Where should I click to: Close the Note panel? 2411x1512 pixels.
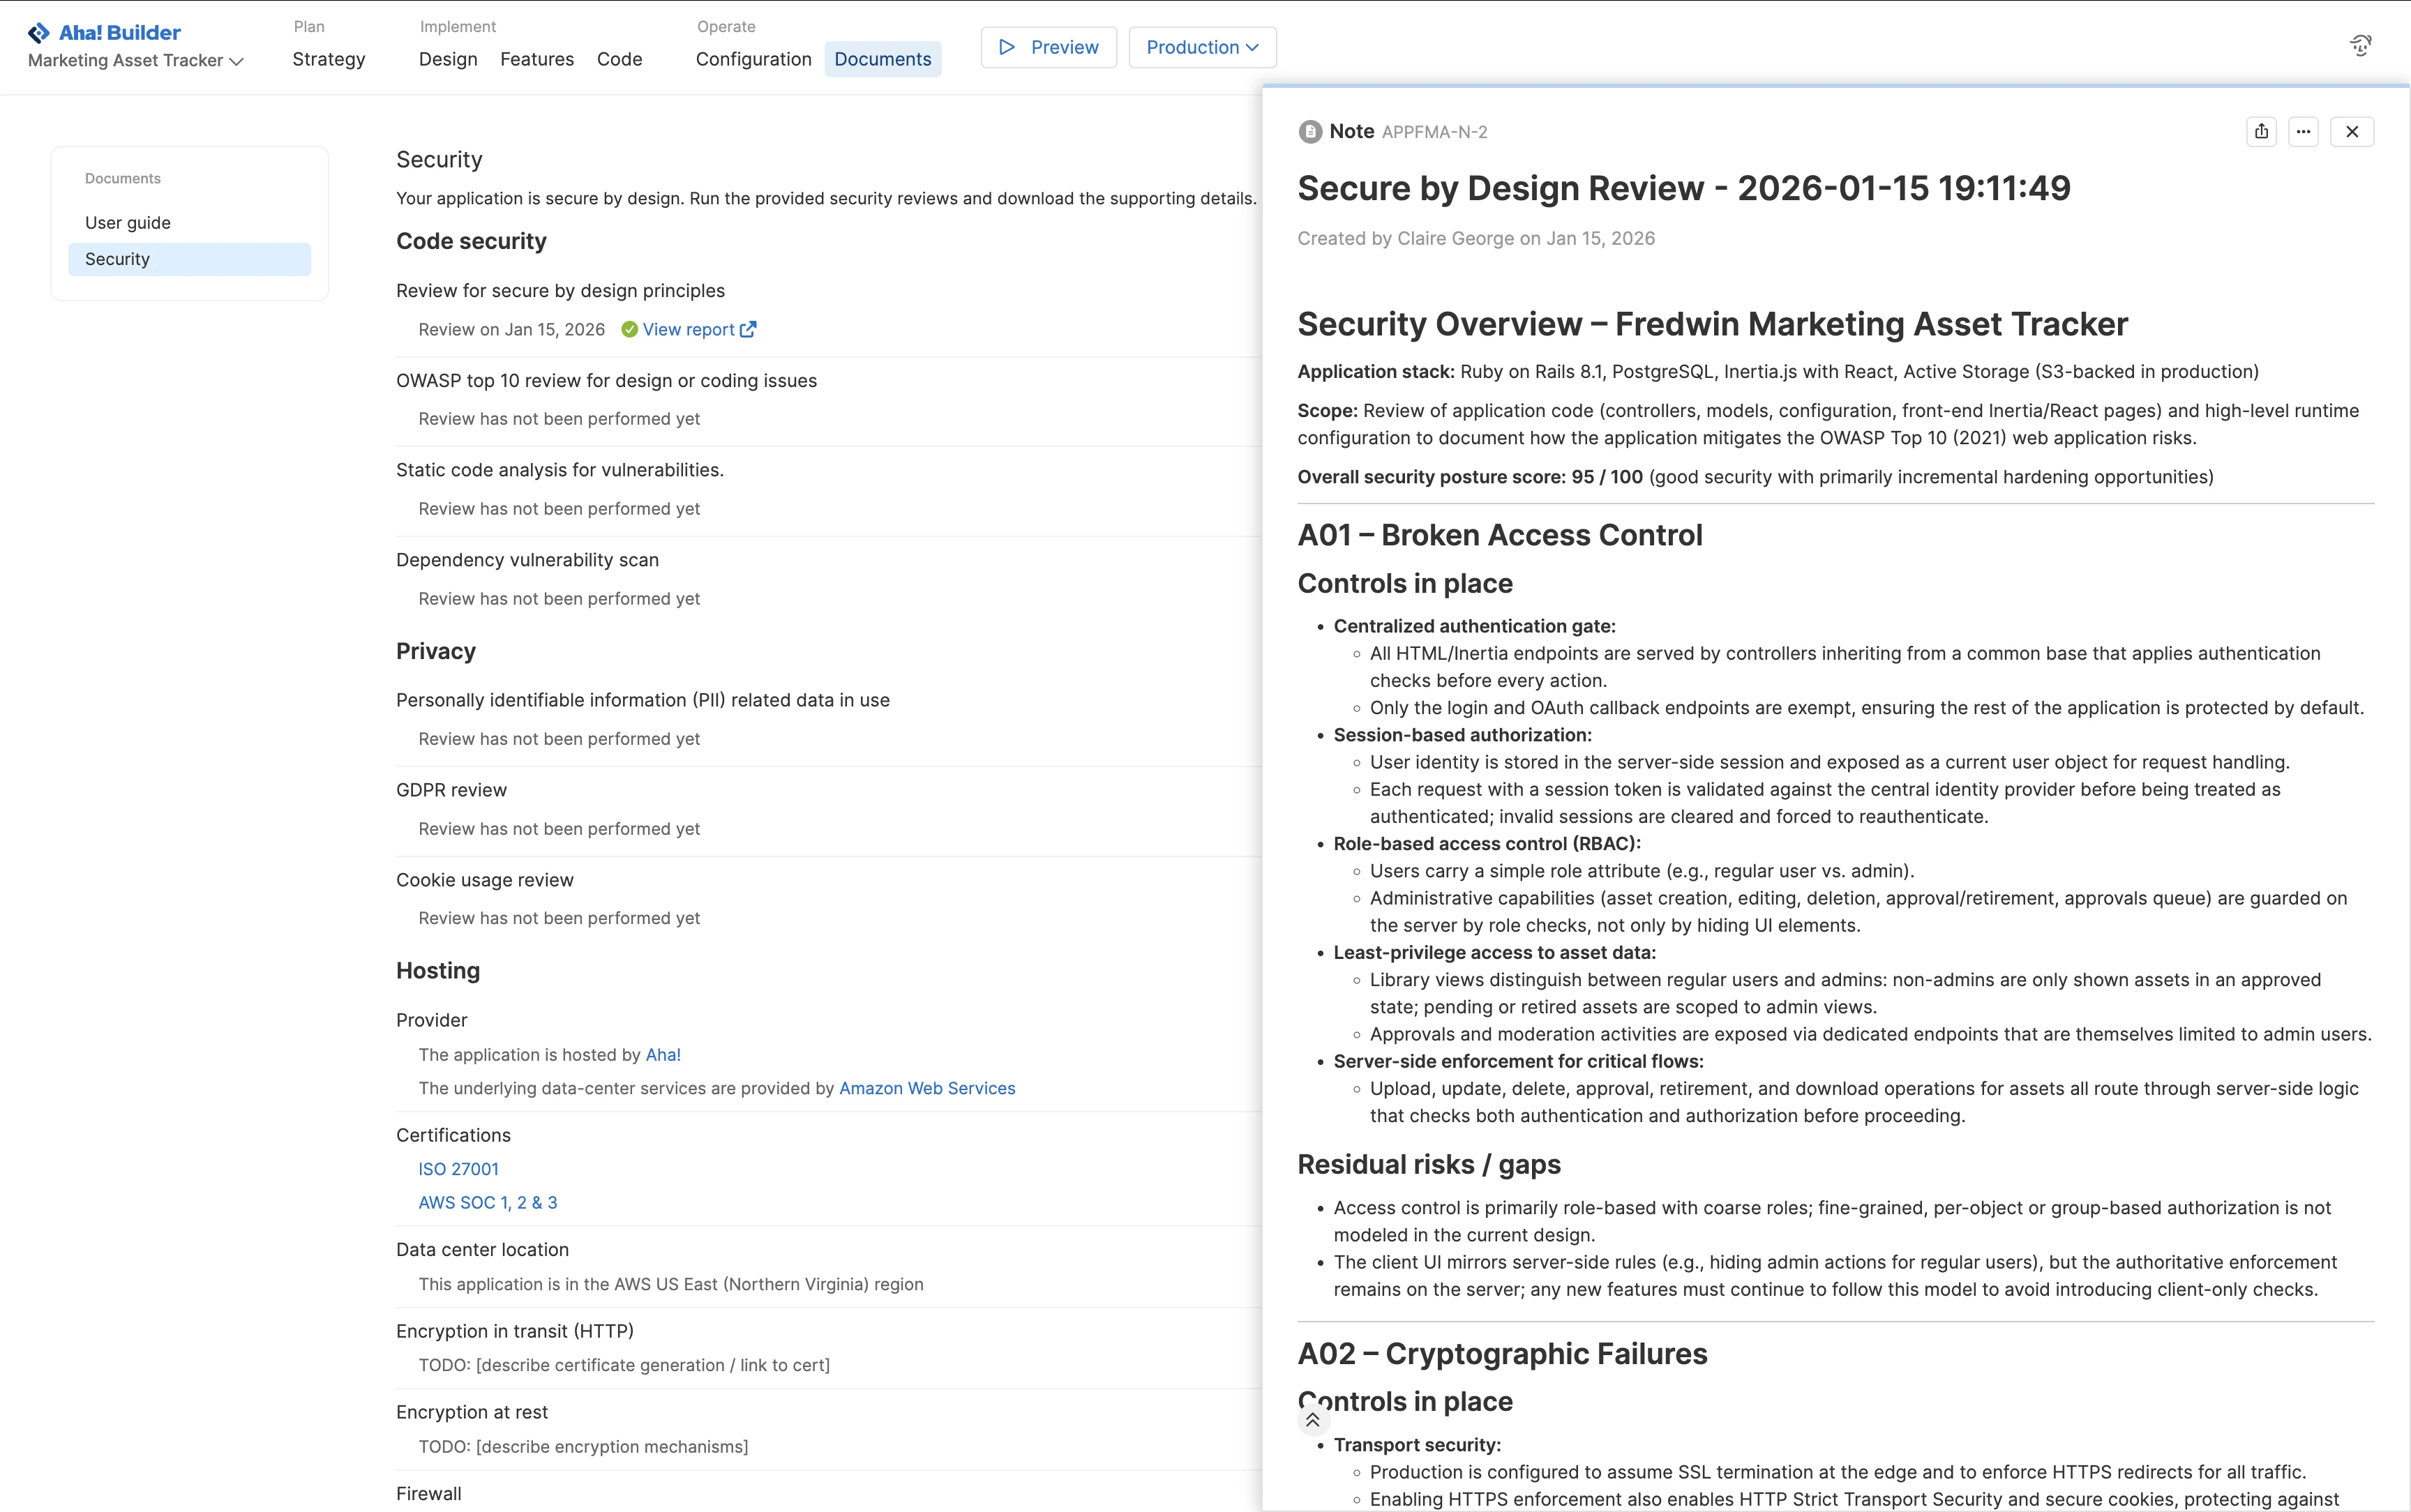point(2351,131)
